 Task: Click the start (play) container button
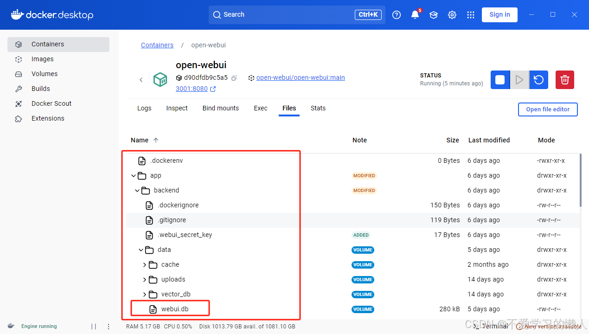coord(519,80)
